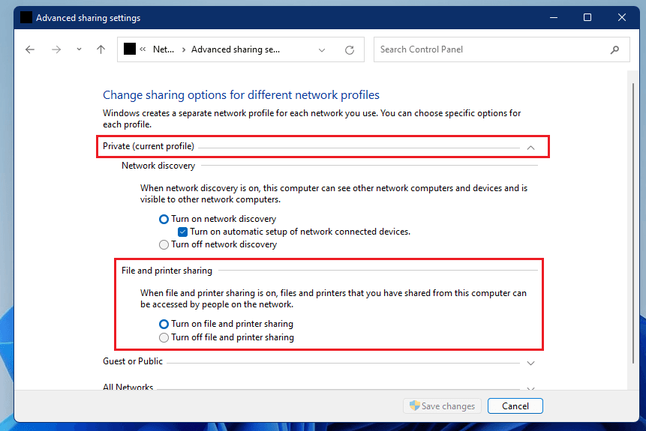Click the Control Panel icon in address bar

pyautogui.click(x=130, y=49)
